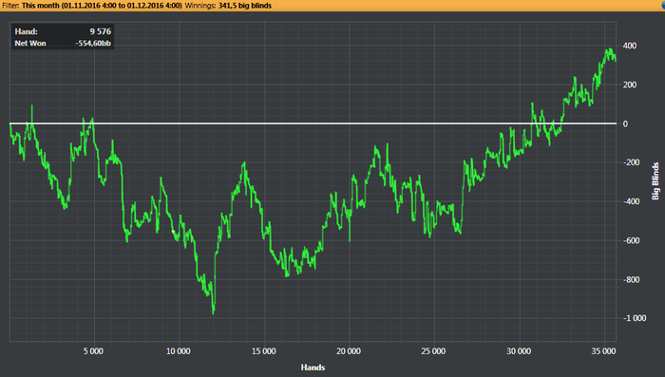Click the Net Won value '-554,60bb'
665x377 pixels.
pyautogui.click(x=93, y=44)
